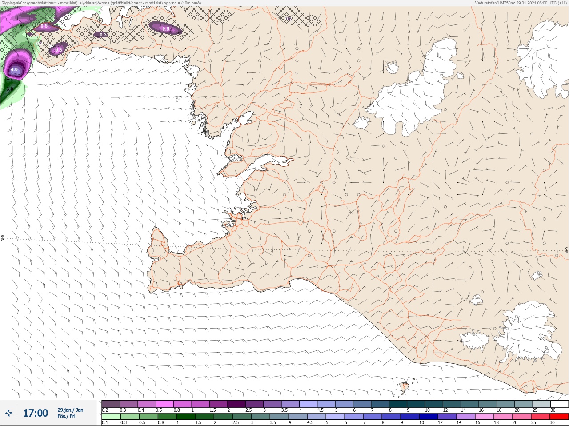Click the 0.3 precipitation label in the purple patch
The height and width of the screenshot is (426, 569).
click(103, 35)
